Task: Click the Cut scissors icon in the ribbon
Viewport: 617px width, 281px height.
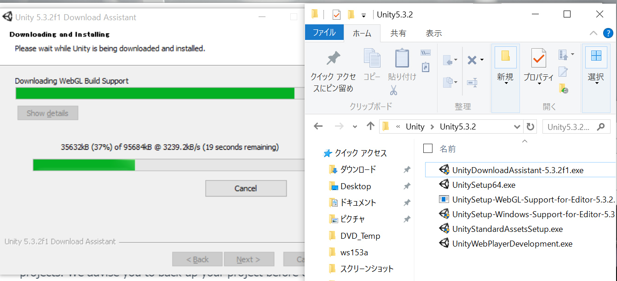Action: (393, 90)
